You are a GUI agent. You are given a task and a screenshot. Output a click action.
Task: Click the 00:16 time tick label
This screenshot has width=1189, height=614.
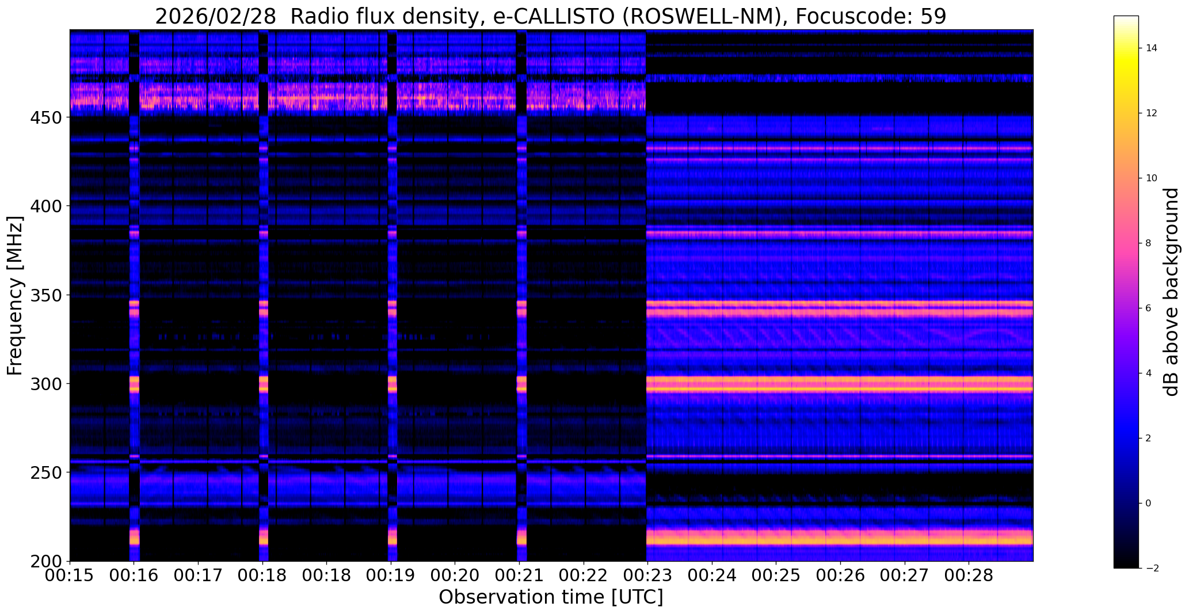point(134,576)
